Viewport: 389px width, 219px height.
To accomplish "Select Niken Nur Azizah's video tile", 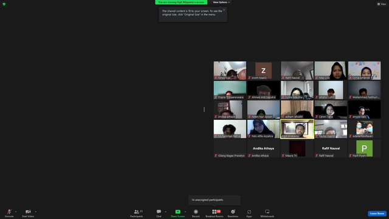I will (263, 109).
